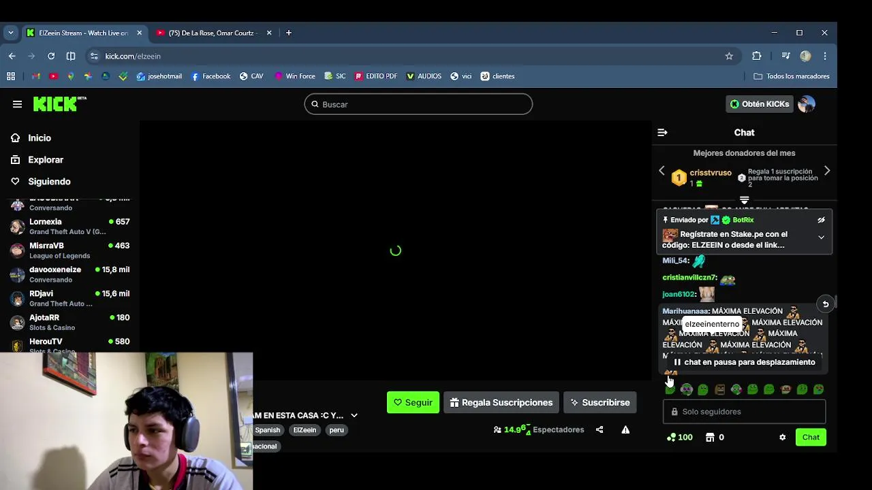The width and height of the screenshot is (872, 490).
Task: Expand stream title chevron
Action: pyautogui.click(x=354, y=415)
